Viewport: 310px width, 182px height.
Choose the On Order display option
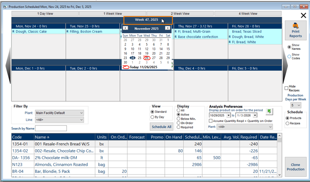(179, 123)
